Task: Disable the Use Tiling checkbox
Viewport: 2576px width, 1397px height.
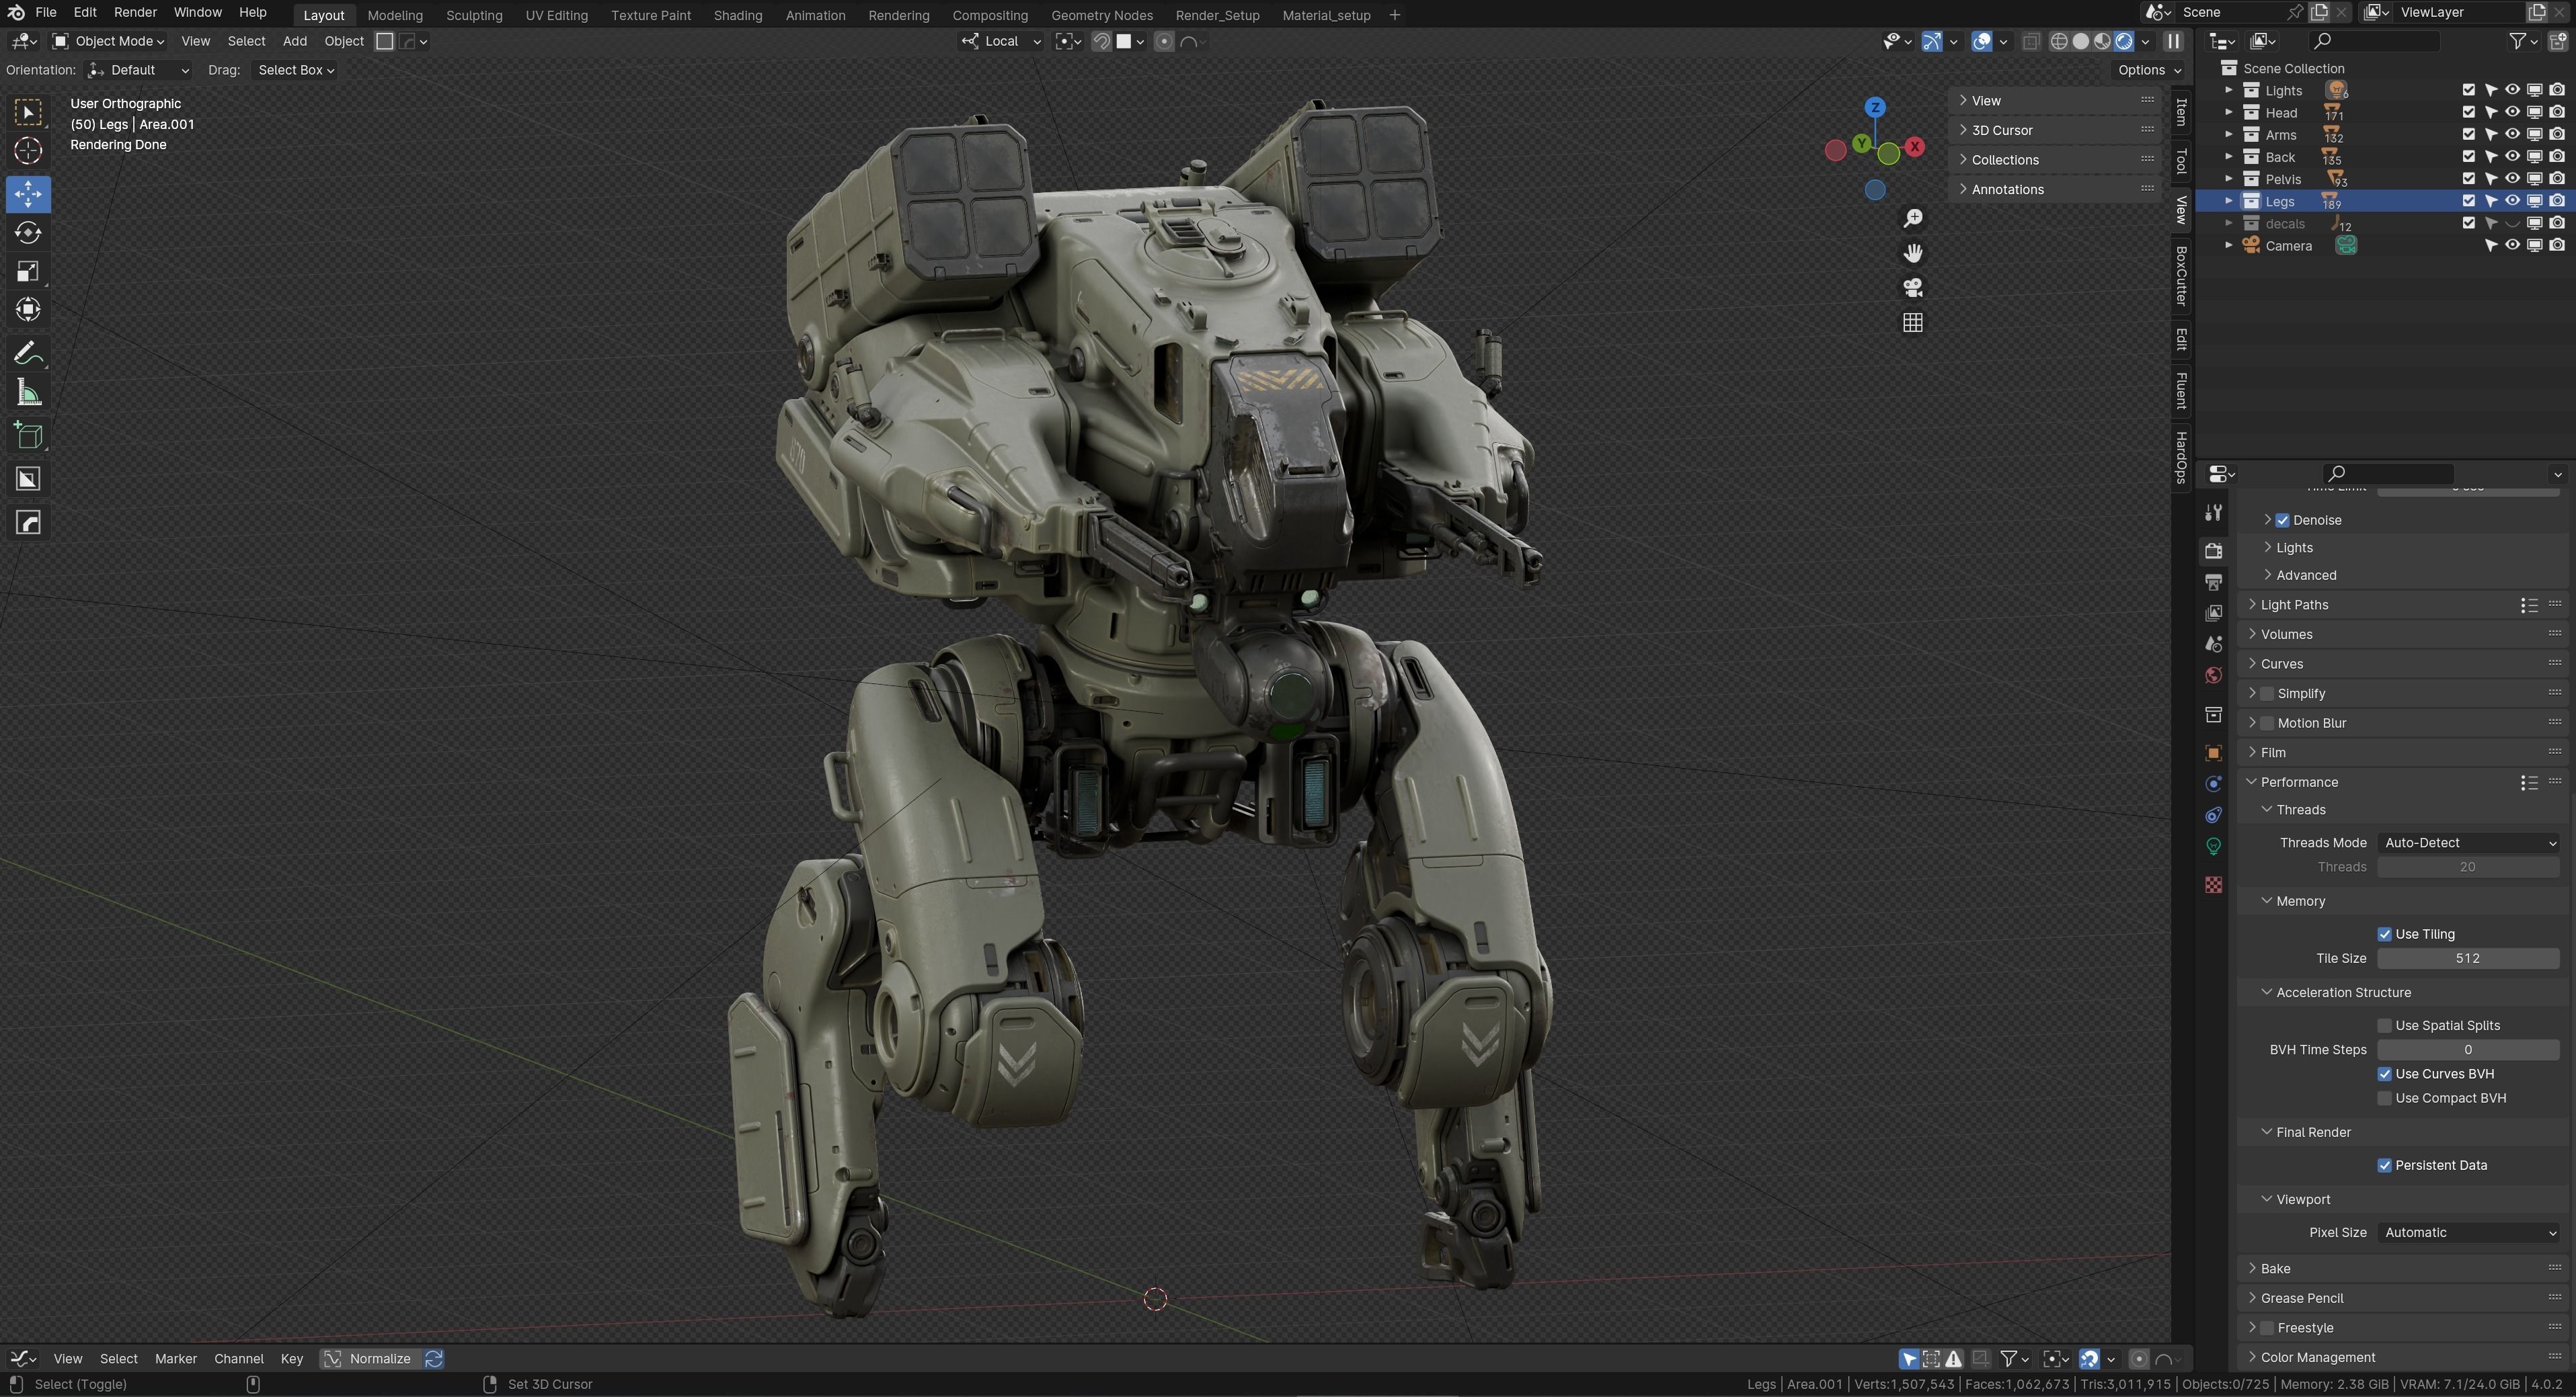Action: [2384, 934]
